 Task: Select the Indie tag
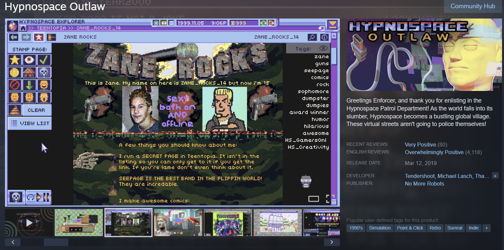coord(473,228)
